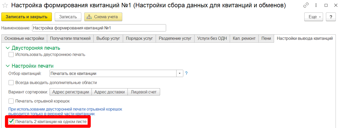
Task: Open the Еще dropdown menu
Action: click(313, 17)
